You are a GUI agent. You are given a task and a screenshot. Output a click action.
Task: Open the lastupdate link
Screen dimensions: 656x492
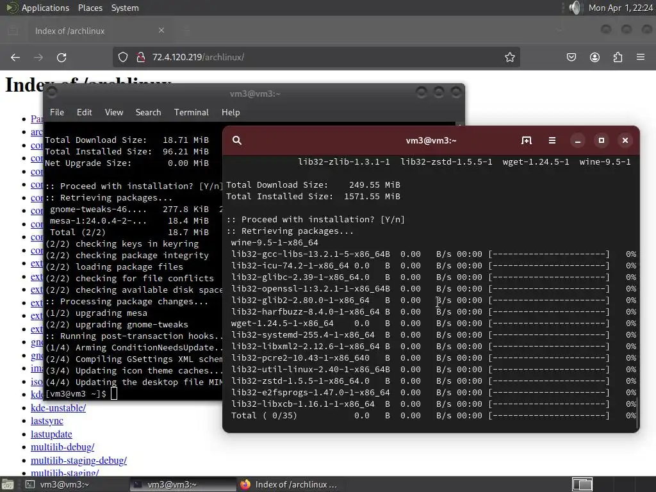pyautogui.click(x=51, y=434)
